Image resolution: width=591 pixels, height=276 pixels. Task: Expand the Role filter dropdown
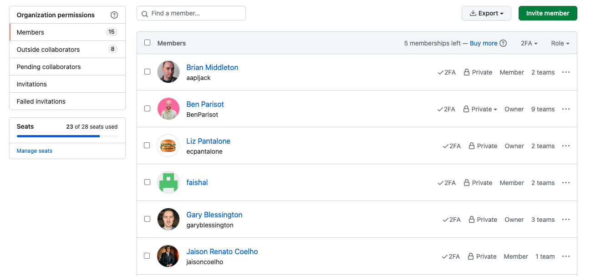pyautogui.click(x=560, y=43)
